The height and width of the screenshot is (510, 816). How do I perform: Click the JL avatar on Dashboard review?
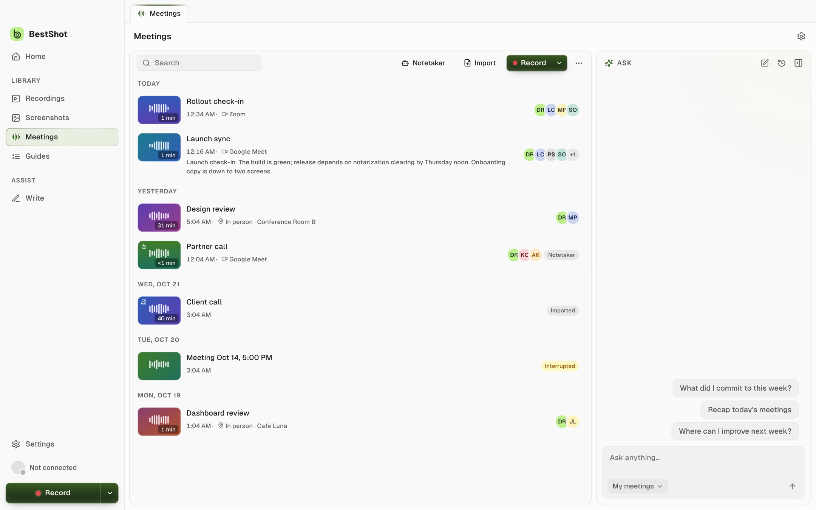pyautogui.click(x=573, y=422)
